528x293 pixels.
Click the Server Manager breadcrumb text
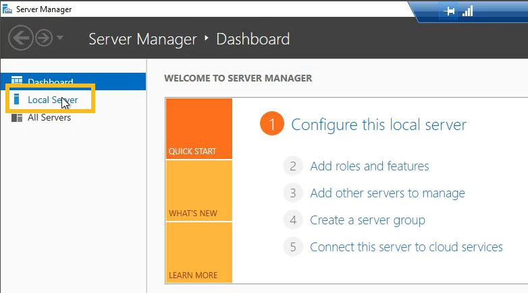pyautogui.click(x=142, y=39)
